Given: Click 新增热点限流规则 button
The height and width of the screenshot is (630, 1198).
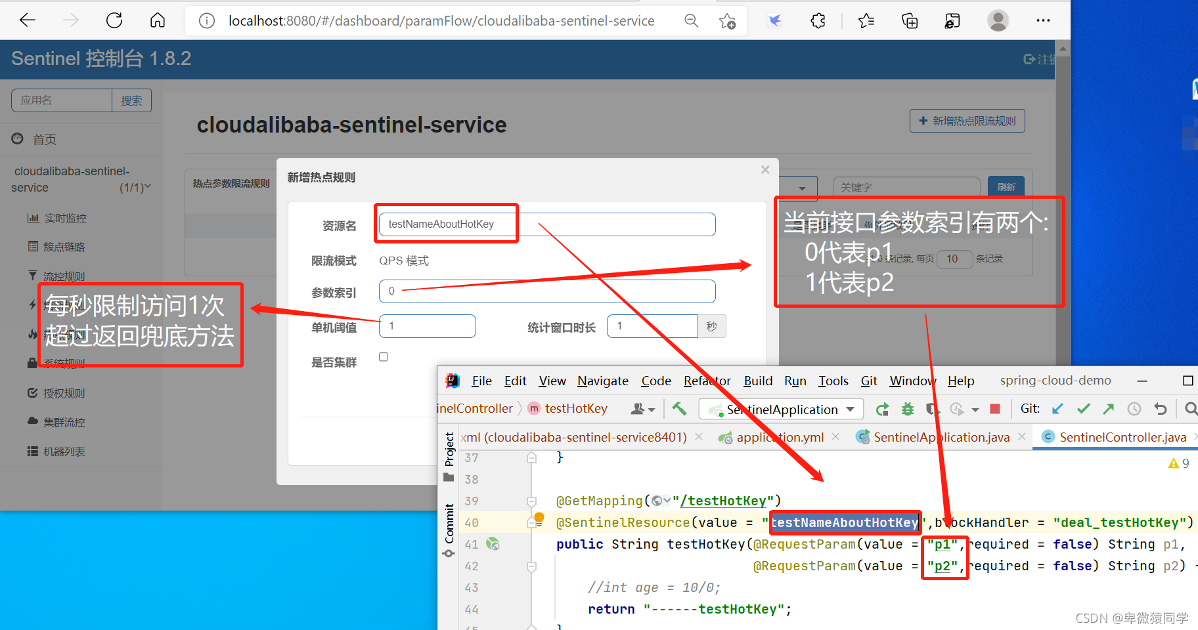Looking at the screenshot, I should tap(967, 121).
